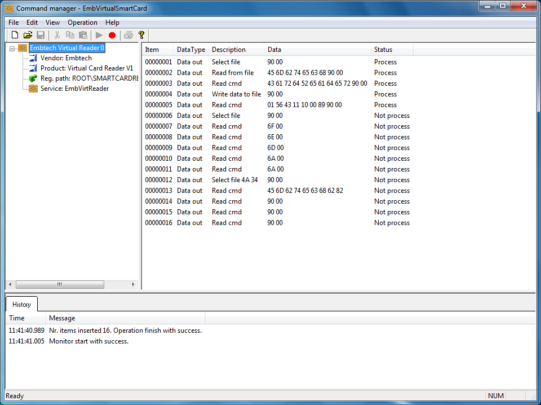Collapse the Embtech Virtual Reader 0 tree node
Screen dimensions: 541x405
pos(12,49)
